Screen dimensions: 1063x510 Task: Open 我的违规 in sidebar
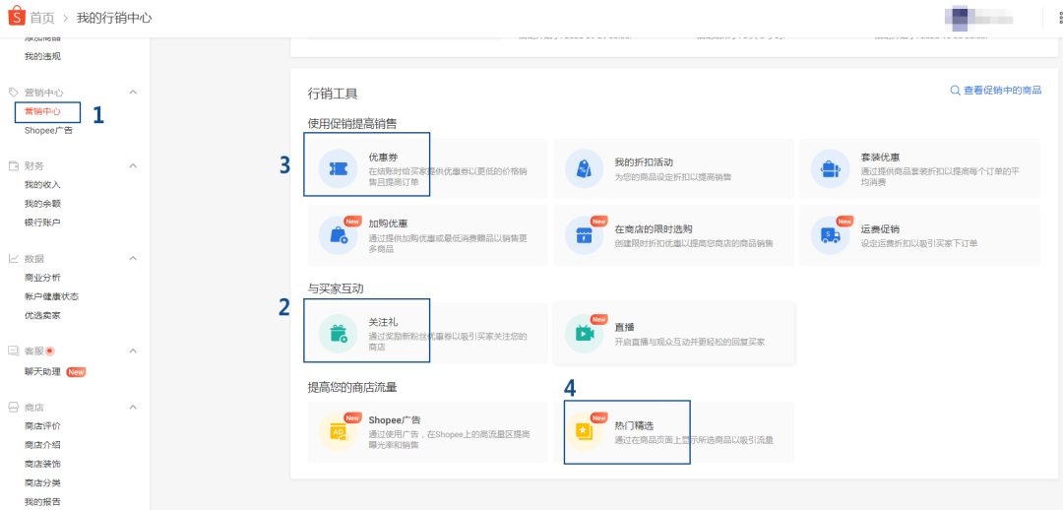[42, 56]
